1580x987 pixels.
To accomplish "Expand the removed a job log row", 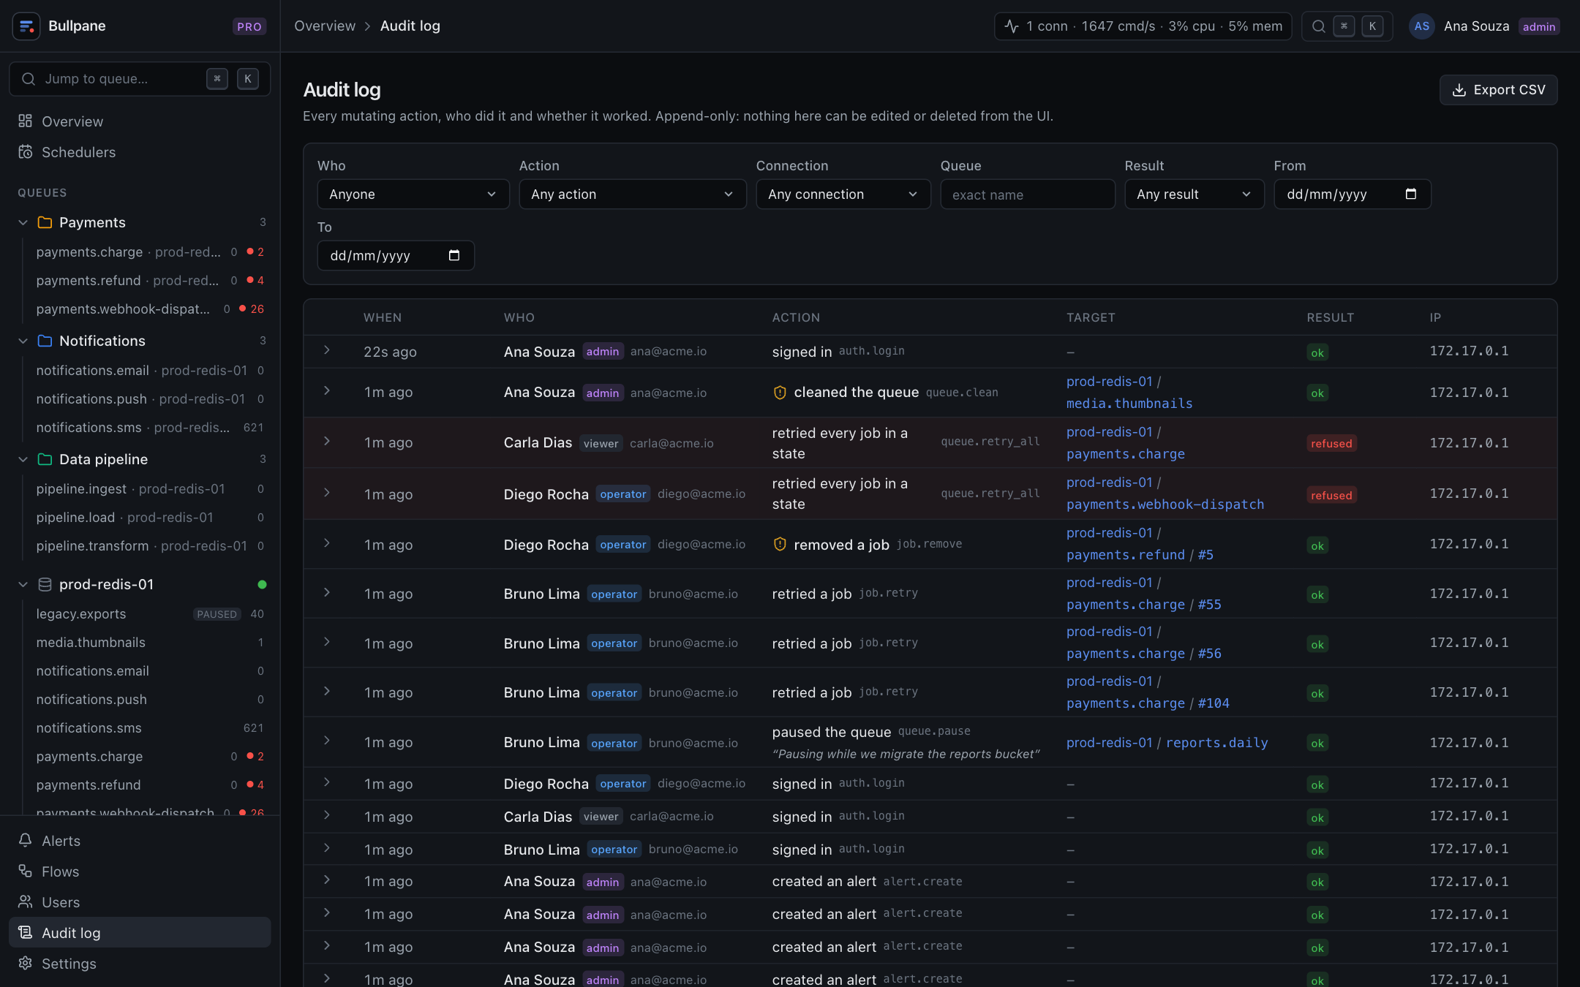I will [327, 543].
